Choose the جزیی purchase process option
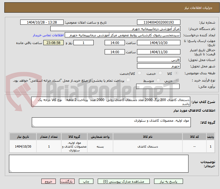220x189 pixels. click(x=177, y=80)
